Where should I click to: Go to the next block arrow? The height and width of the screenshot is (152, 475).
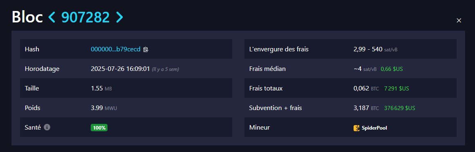[x=119, y=18]
